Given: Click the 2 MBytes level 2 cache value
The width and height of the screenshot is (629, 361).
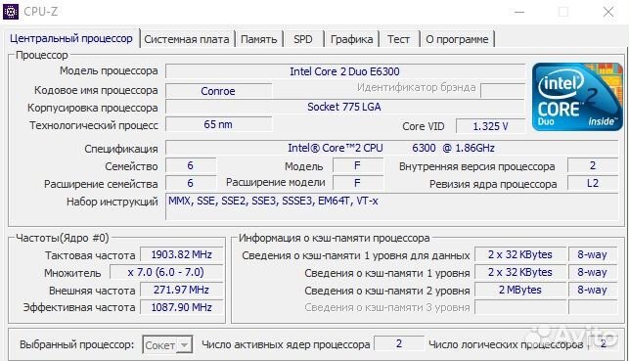Looking at the screenshot, I should coord(520,290).
